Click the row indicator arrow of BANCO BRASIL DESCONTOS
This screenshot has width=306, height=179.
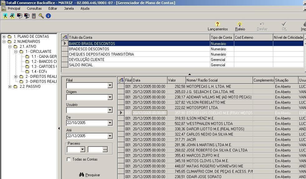[x=65, y=43]
